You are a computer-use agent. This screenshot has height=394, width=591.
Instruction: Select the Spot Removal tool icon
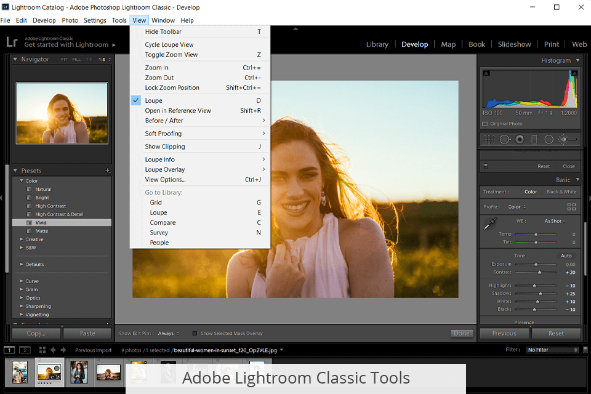(505, 140)
